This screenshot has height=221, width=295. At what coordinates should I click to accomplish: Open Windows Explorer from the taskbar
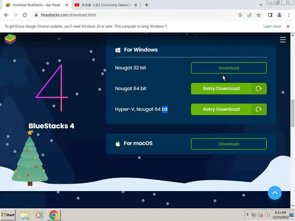click(25, 215)
